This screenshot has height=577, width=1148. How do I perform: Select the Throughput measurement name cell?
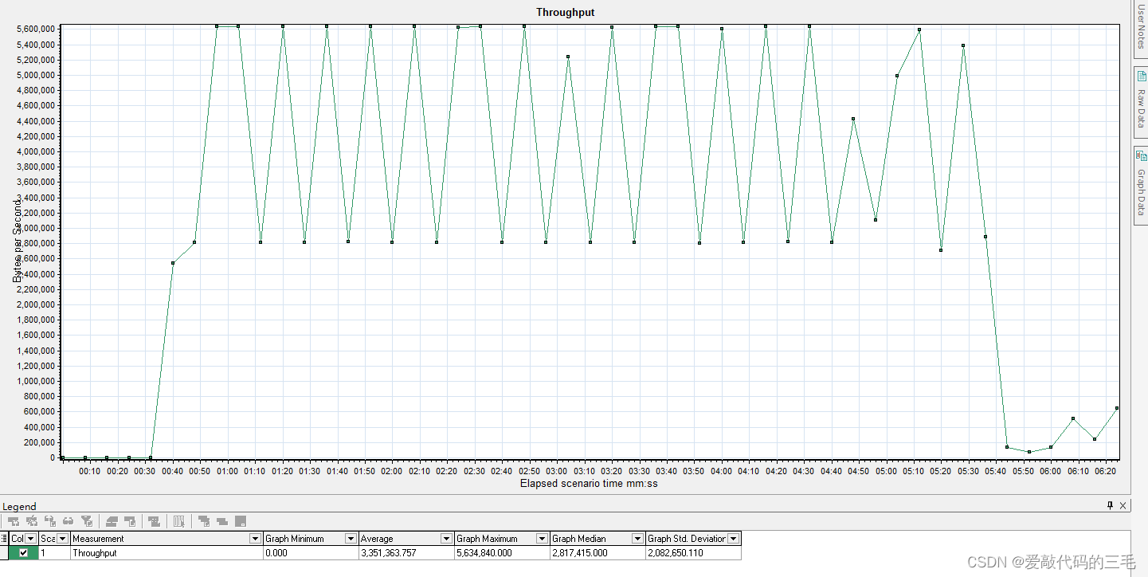pos(167,552)
